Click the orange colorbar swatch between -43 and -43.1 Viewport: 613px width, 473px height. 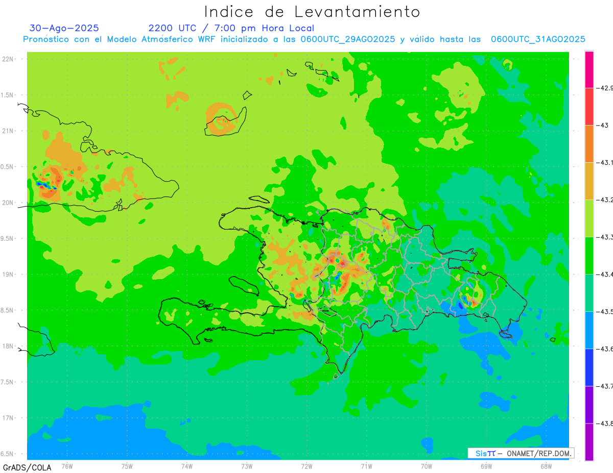point(589,144)
